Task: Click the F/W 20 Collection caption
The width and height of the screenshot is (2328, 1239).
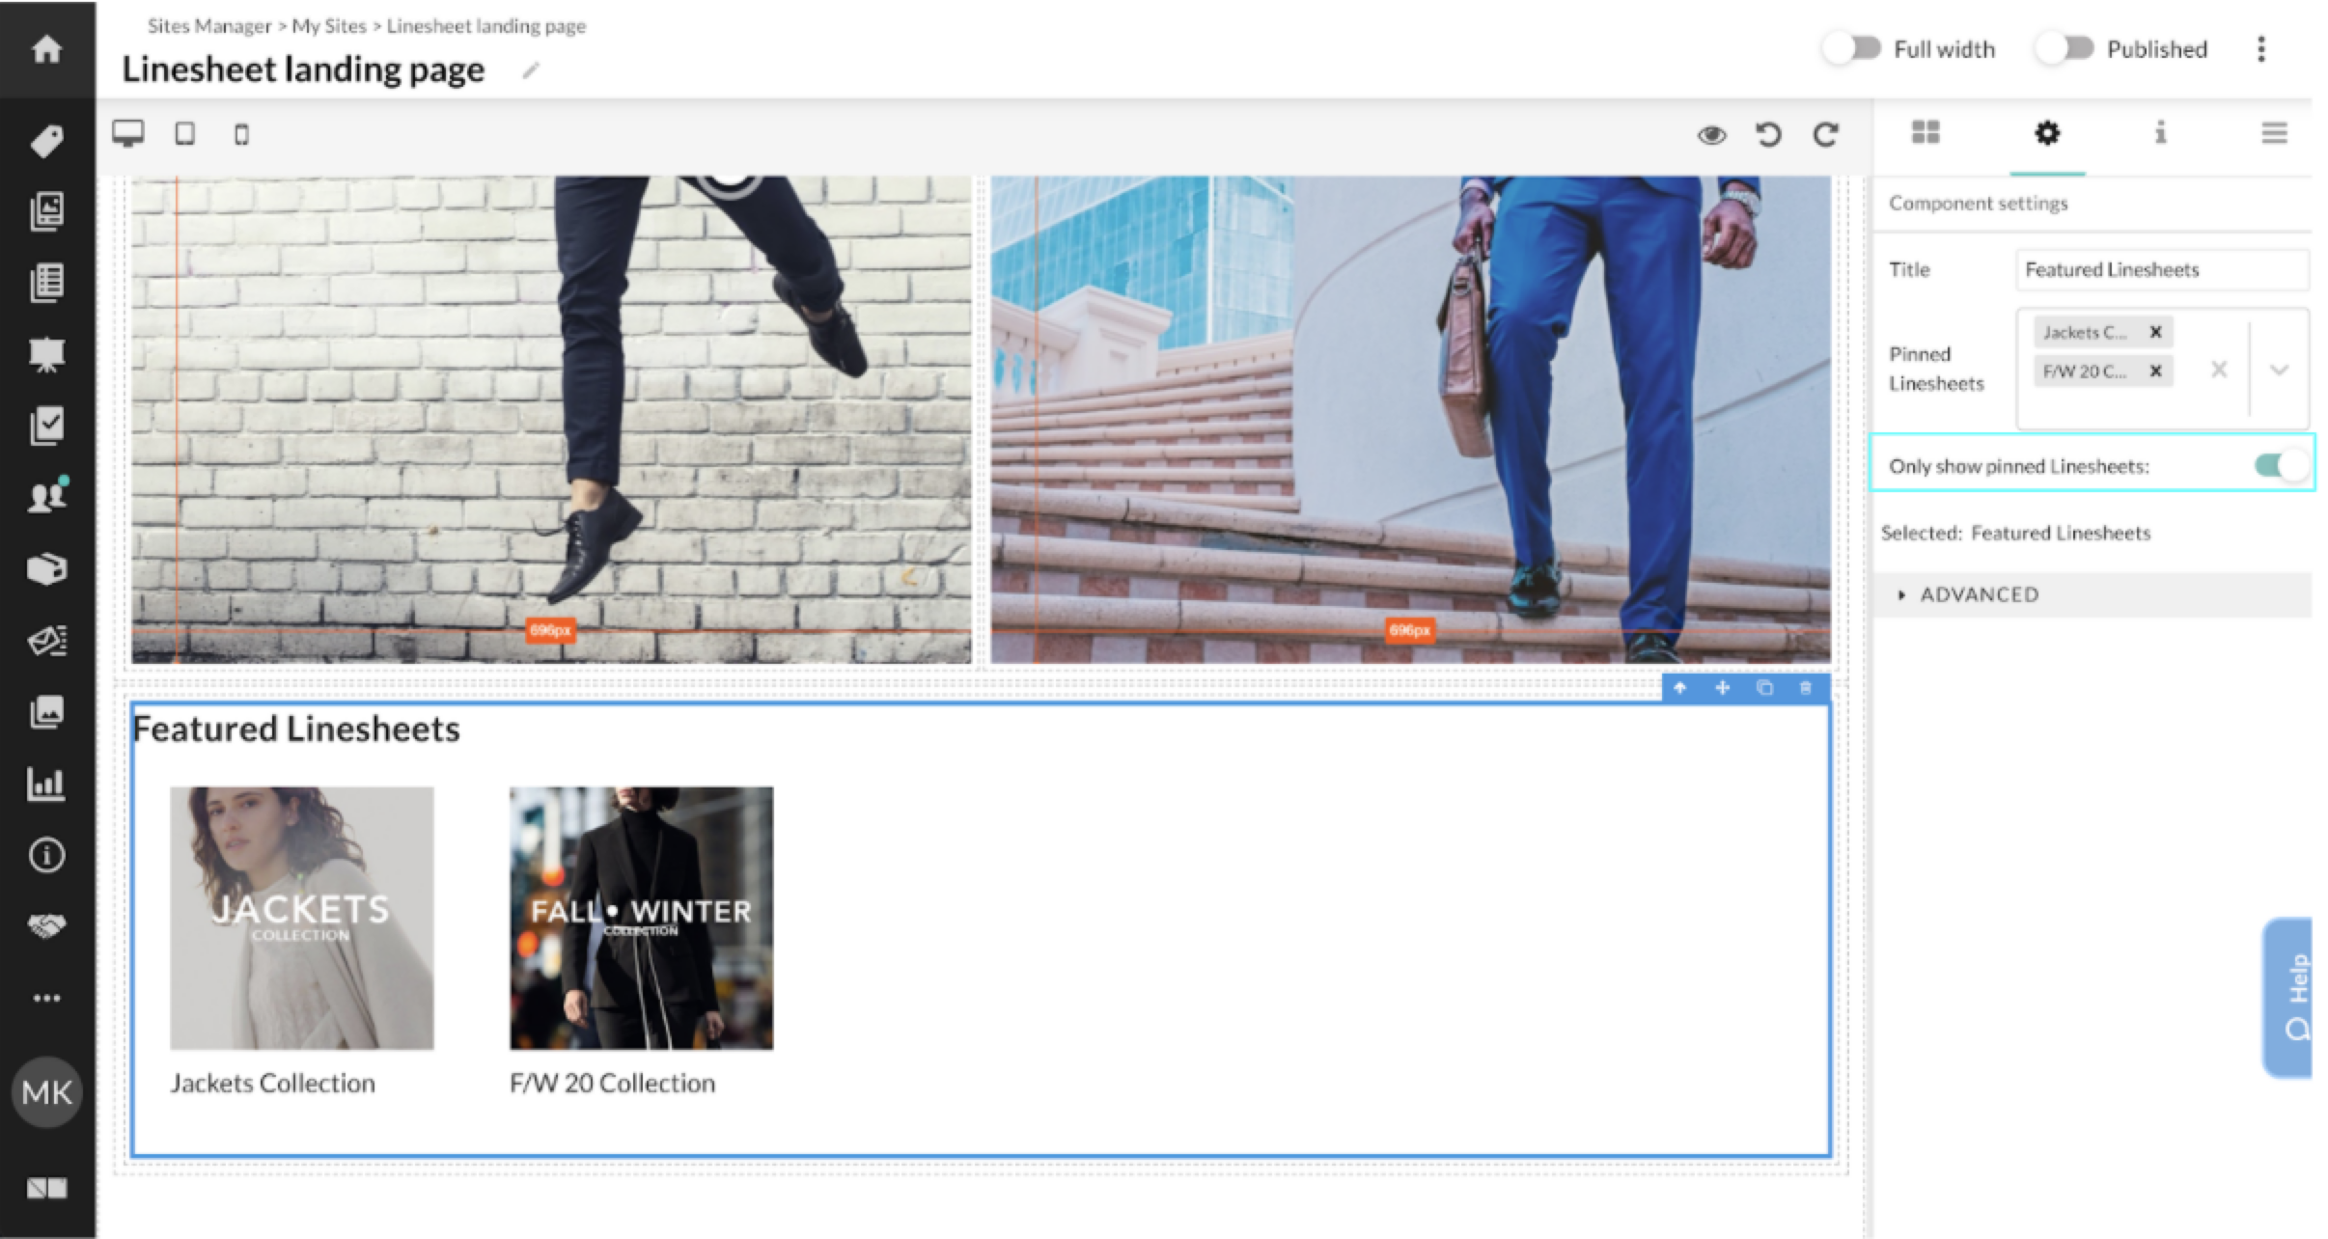Action: [613, 1083]
